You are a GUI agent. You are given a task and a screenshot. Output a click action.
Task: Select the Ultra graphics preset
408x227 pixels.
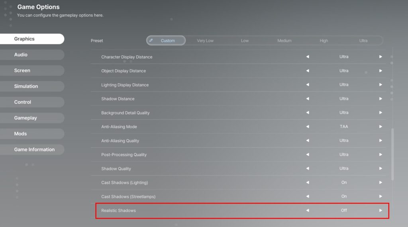coord(363,41)
